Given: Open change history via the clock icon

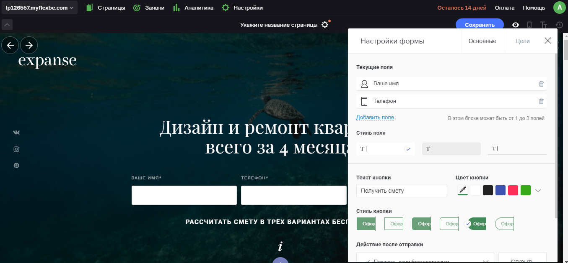Looking at the screenshot, I should coord(558,25).
